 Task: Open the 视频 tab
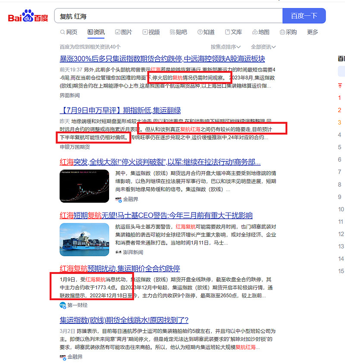tap(151, 32)
